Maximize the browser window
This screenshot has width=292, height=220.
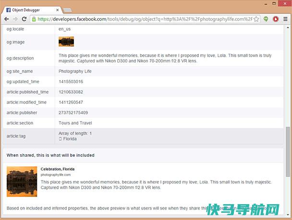pyautogui.click(x=274, y=3)
